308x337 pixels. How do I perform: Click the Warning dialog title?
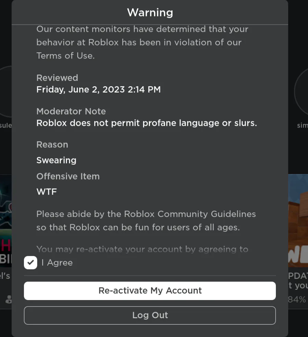150,13
